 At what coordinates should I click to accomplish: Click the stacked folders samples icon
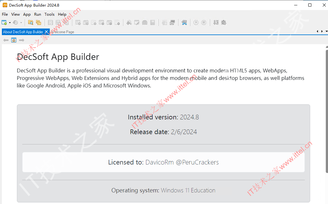pyautogui.click(x=39, y=22)
